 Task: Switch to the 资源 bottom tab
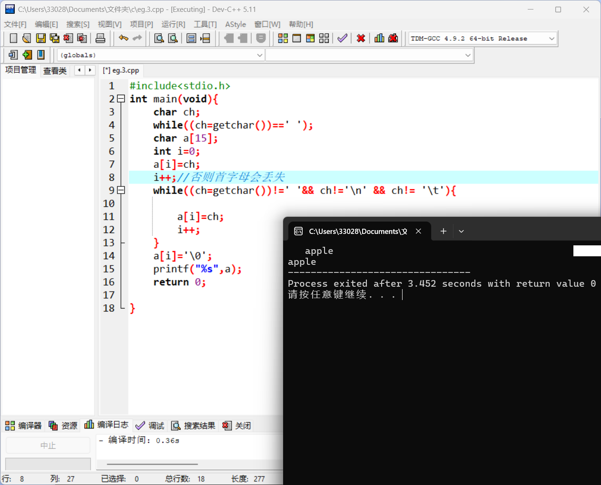[x=63, y=426]
